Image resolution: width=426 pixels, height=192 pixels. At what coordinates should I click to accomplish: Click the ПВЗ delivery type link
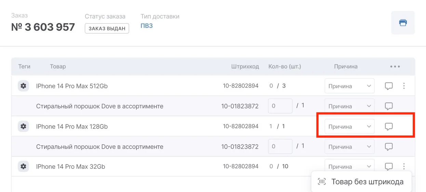147,26
